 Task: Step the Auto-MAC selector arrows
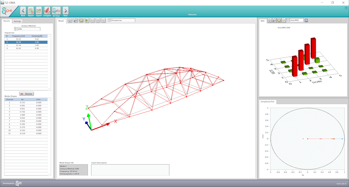point(288,20)
